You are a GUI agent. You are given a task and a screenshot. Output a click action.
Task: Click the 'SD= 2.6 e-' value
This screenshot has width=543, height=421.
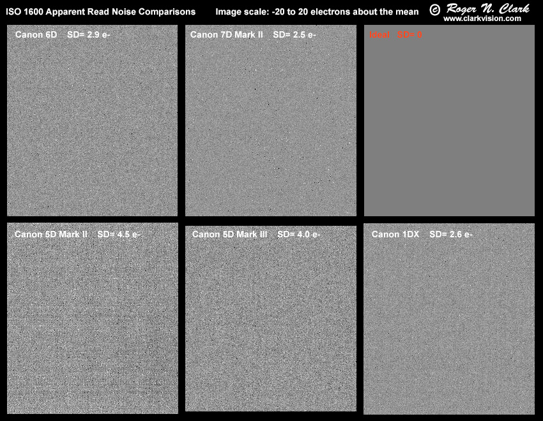coord(451,234)
